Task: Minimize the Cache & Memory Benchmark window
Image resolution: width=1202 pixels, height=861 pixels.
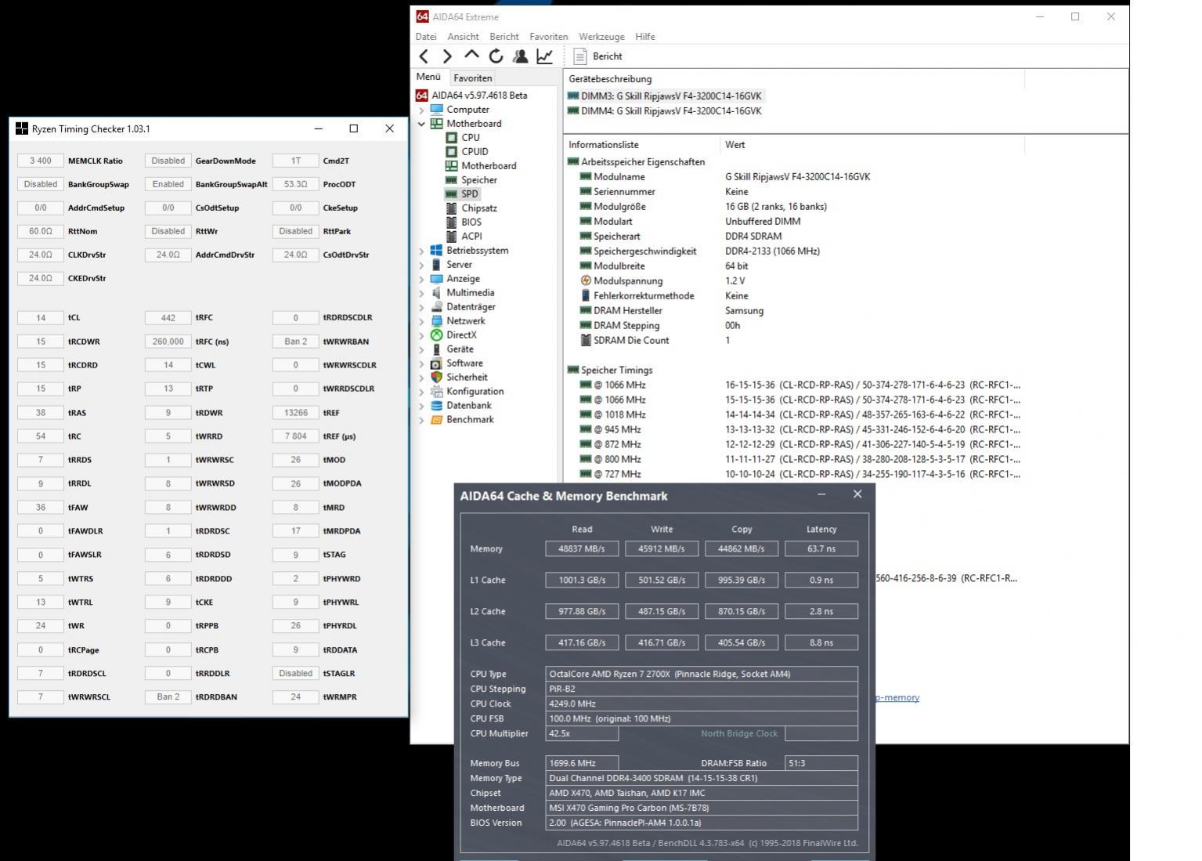Action: coord(821,494)
